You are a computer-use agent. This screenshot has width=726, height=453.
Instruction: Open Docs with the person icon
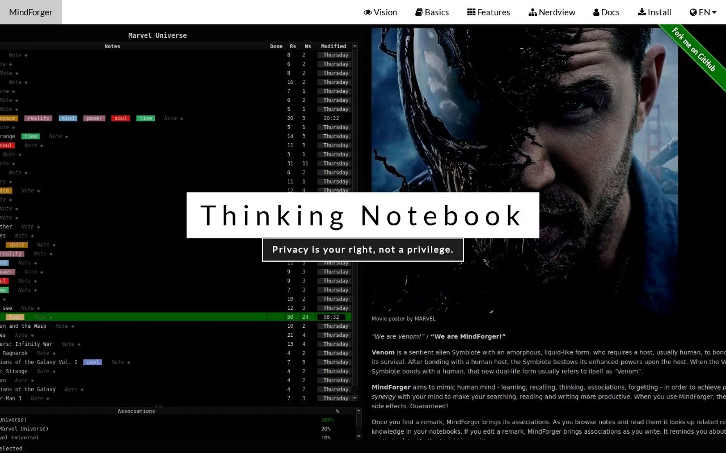pos(606,12)
